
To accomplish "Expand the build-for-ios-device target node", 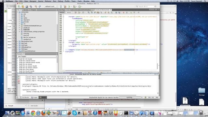I will (x=18, y=64).
